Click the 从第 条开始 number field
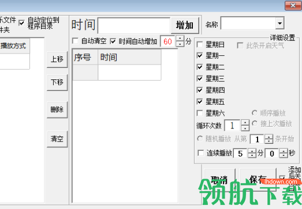The width and height of the screenshot is (302, 209). [x=257, y=139]
